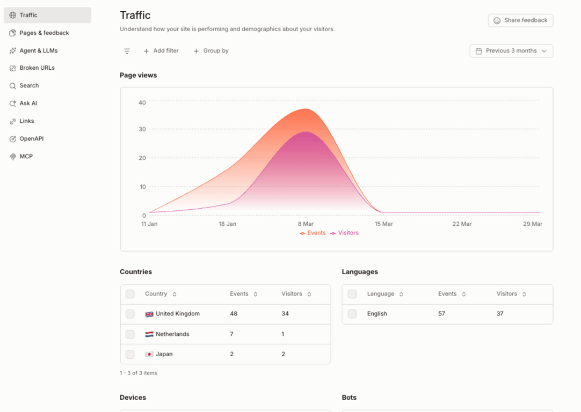The width and height of the screenshot is (581, 412).
Task: Click the Netherlands flag icon
Action: tap(149, 334)
